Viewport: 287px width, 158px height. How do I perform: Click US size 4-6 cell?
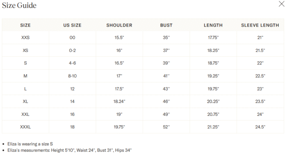[x=72, y=63]
